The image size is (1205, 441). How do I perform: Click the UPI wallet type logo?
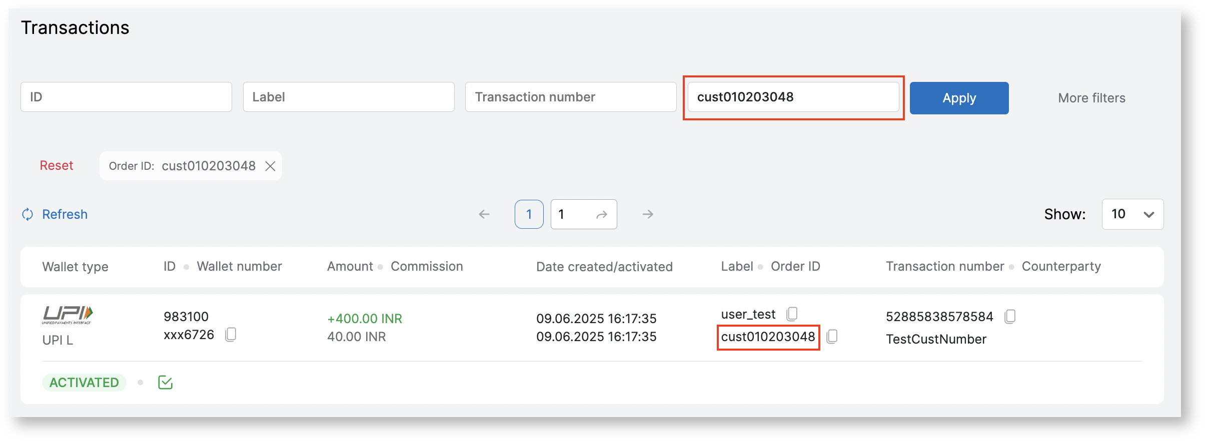pyautogui.click(x=68, y=315)
